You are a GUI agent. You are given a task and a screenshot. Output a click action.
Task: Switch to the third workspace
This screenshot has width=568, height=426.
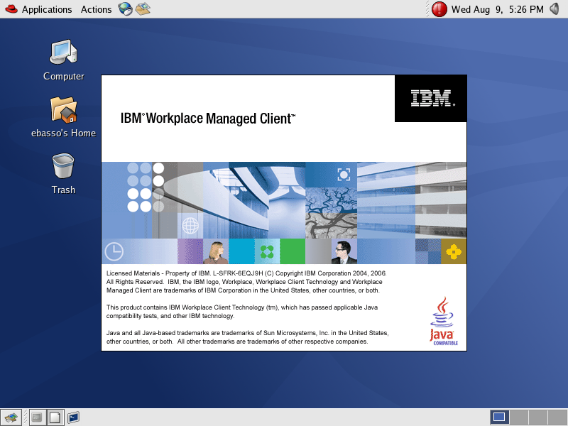[x=538, y=417]
